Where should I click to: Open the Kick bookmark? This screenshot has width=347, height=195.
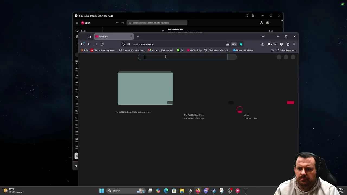[x=181, y=50]
